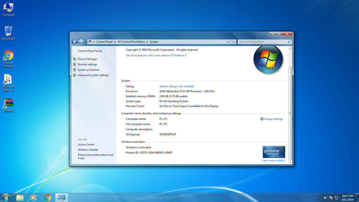Click the Windows Start orb
Image resolution: width=359 pixels, height=202 pixels.
coord(6,197)
